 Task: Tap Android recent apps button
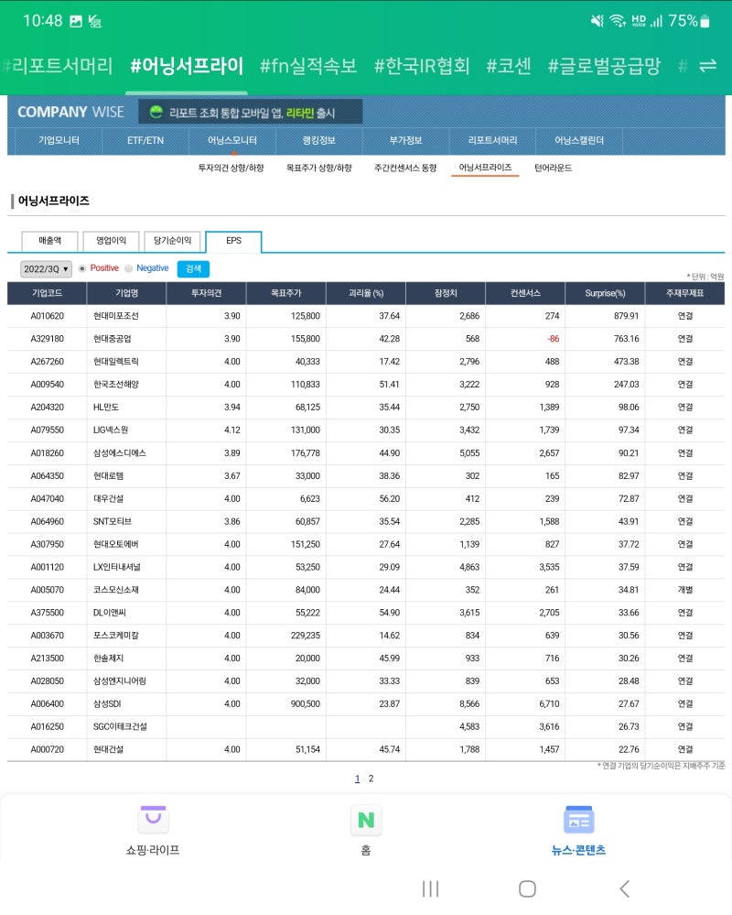[x=431, y=888]
